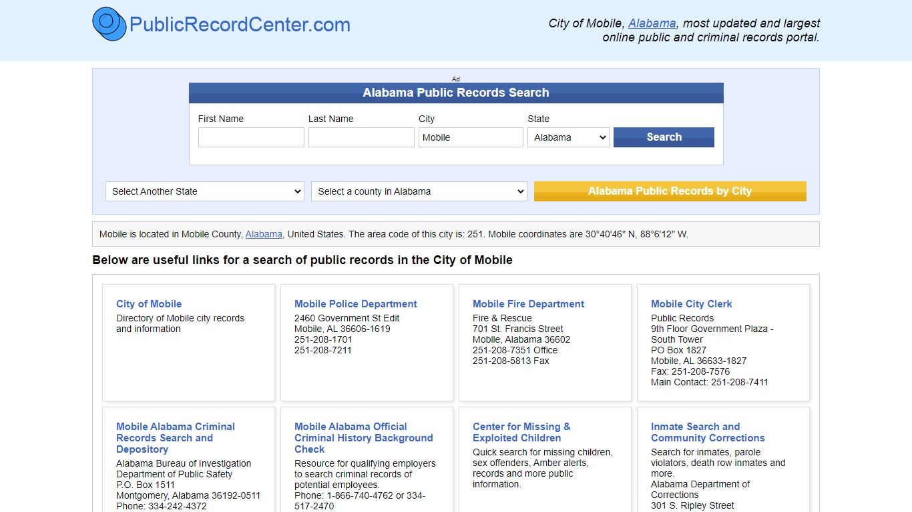Image resolution: width=912 pixels, height=512 pixels.
Task: Open Inmate Search and Community Corrections link
Action: point(708,432)
